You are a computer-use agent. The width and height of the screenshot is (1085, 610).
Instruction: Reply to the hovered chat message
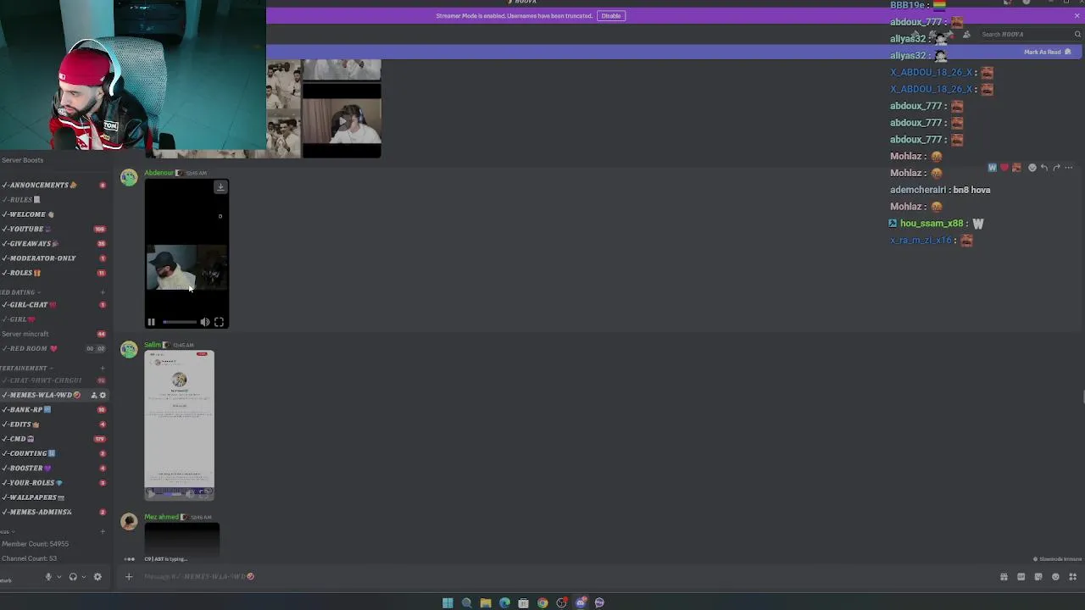point(1044,168)
